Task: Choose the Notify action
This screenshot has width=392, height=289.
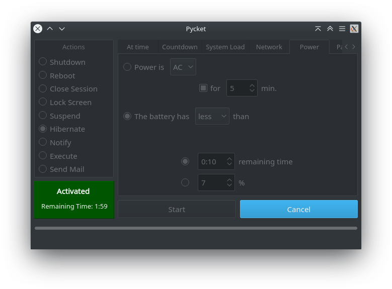Action: tap(55, 142)
